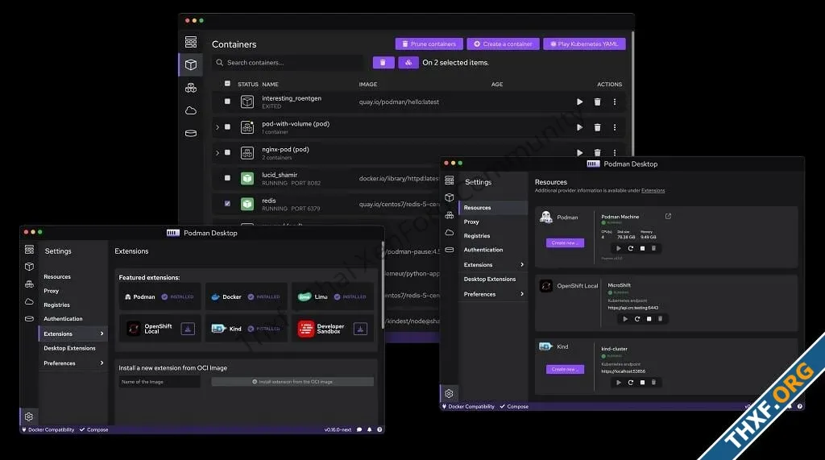Open help icon in Extensions window status bar
The image size is (825, 460).
pyautogui.click(x=379, y=429)
